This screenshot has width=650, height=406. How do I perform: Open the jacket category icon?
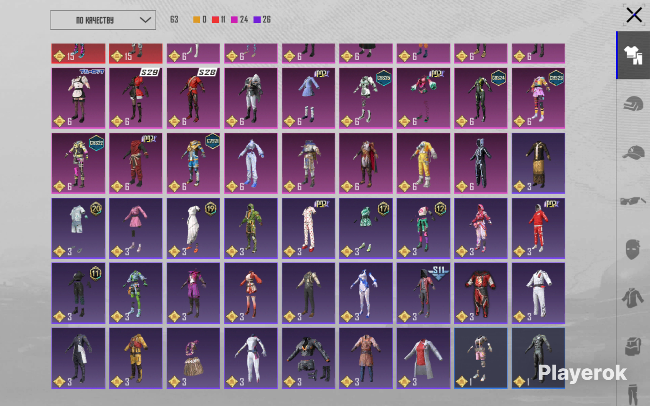[x=633, y=298]
